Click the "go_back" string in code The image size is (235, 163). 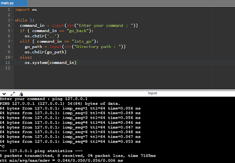coord(78,31)
